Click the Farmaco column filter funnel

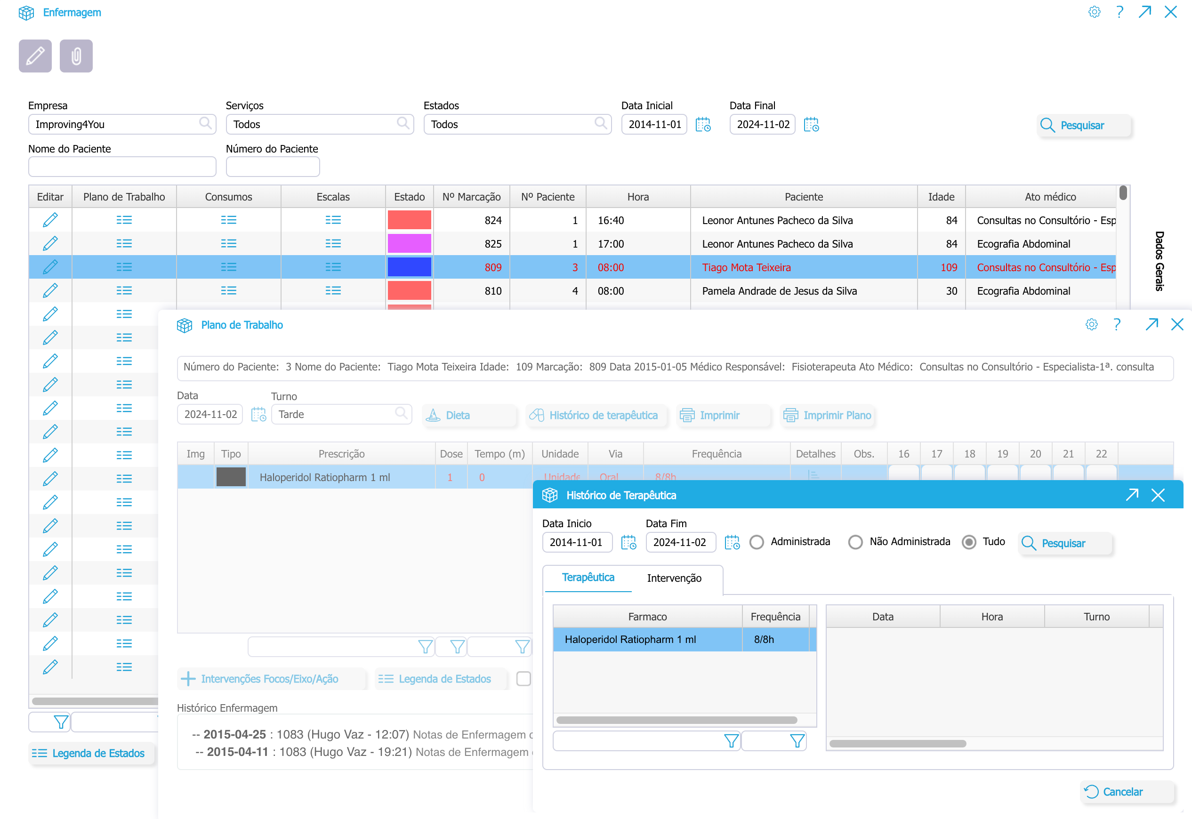[731, 741]
